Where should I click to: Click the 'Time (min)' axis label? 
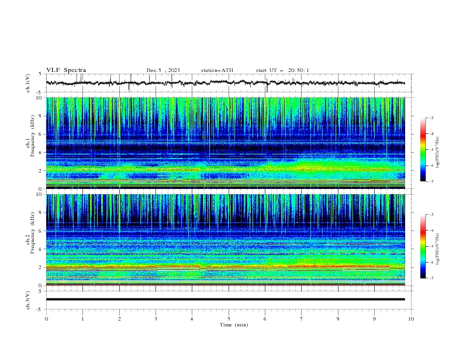234,325
